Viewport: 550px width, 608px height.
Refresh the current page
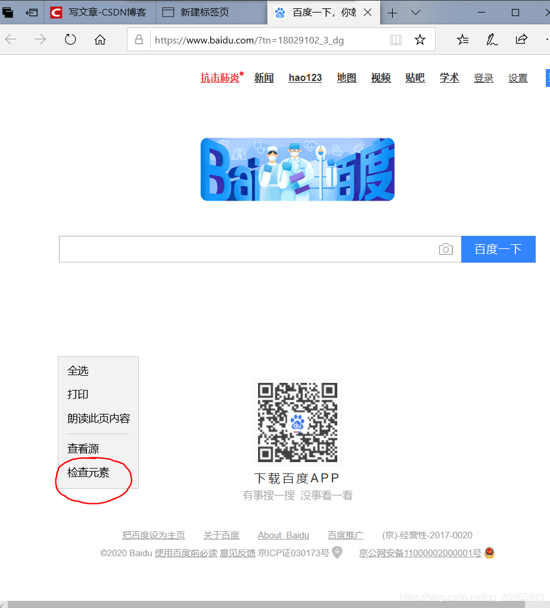[70, 39]
